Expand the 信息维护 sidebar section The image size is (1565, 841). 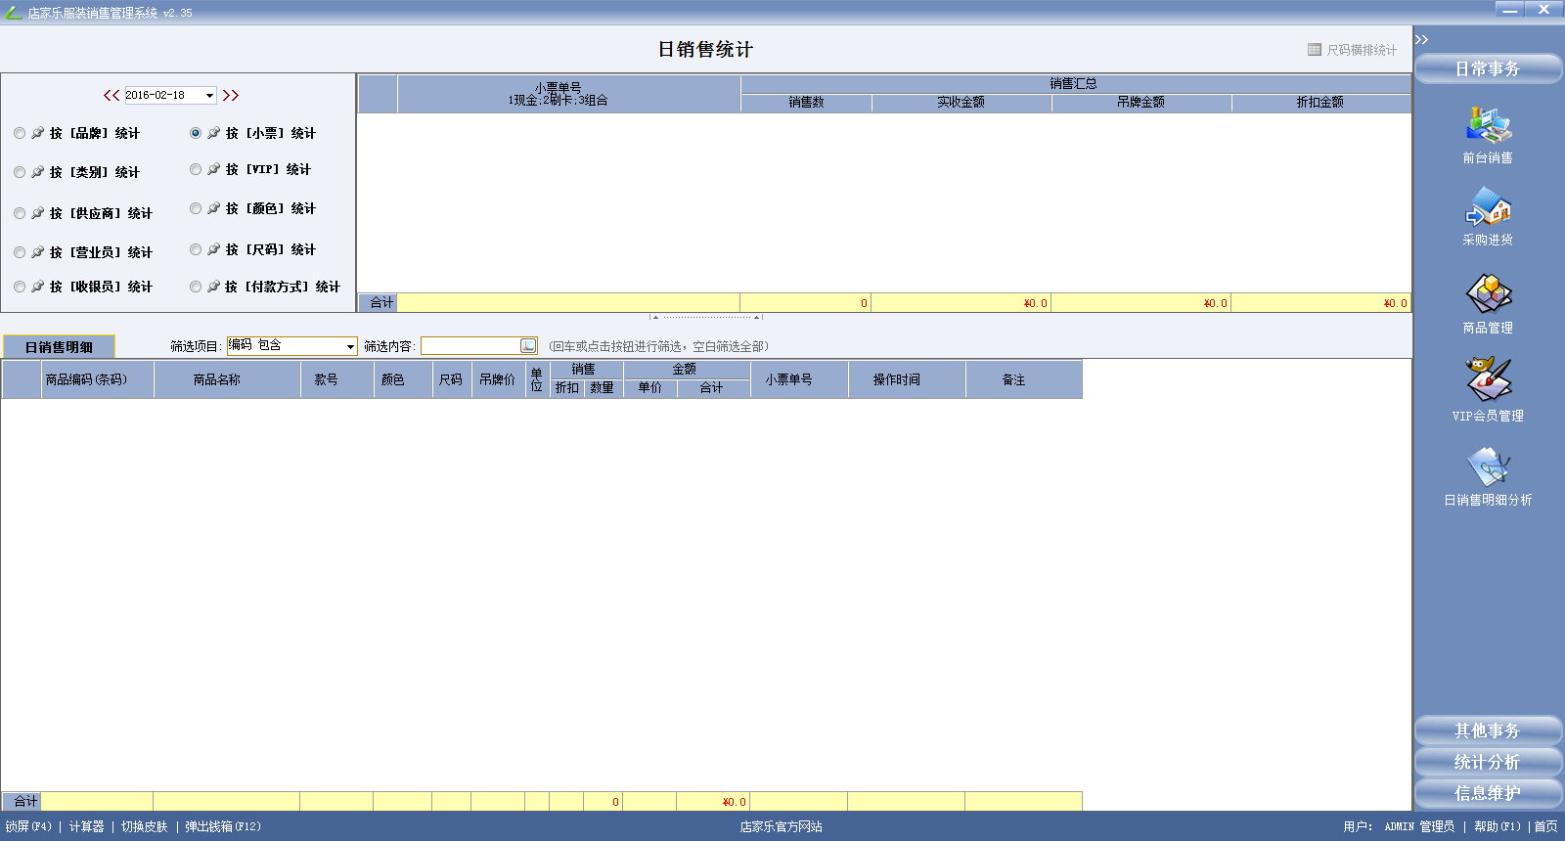pyautogui.click(x=1488, y=793)
